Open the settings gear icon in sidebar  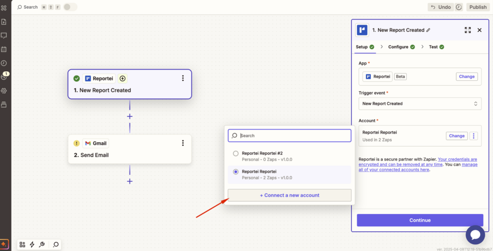(4, 91)
